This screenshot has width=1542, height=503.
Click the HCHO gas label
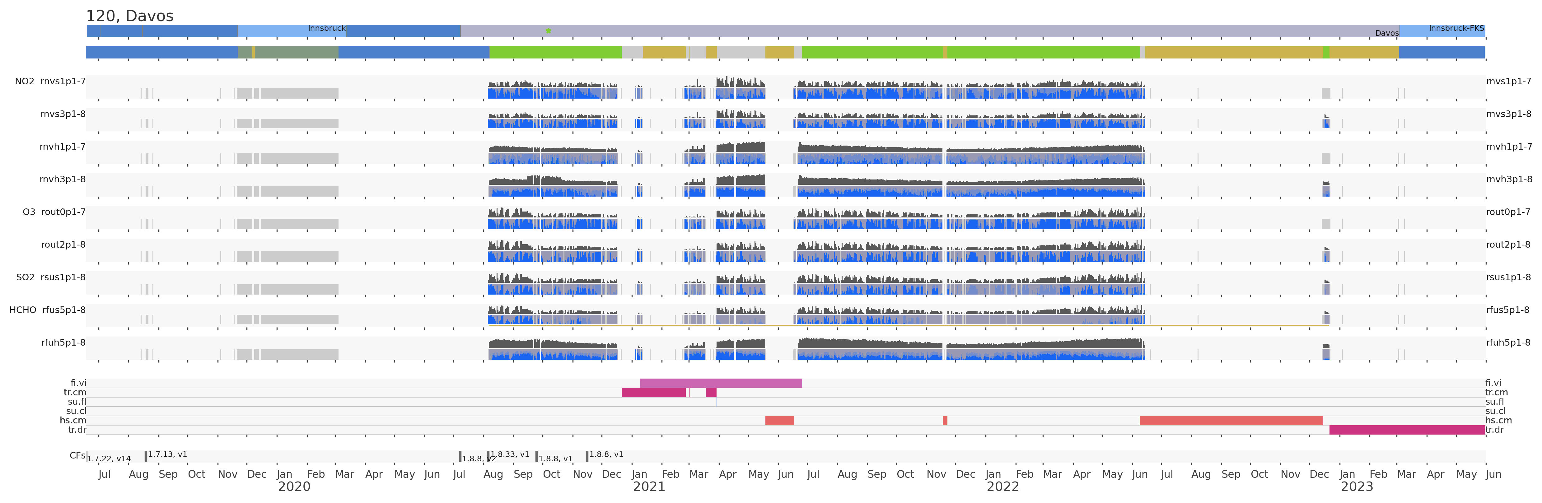(23, 310)
